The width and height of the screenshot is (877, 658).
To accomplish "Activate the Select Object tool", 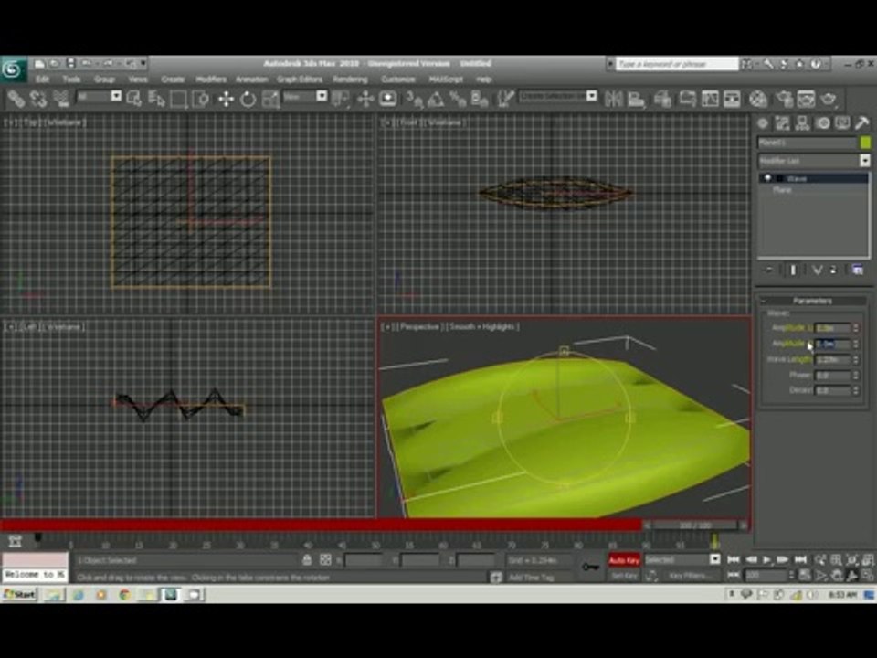I will 133,100.
